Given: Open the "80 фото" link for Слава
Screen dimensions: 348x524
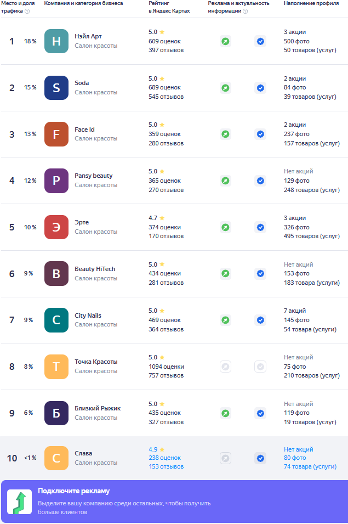Looking at the screenshot, I should pyautogui.click(x=295, y=458).
